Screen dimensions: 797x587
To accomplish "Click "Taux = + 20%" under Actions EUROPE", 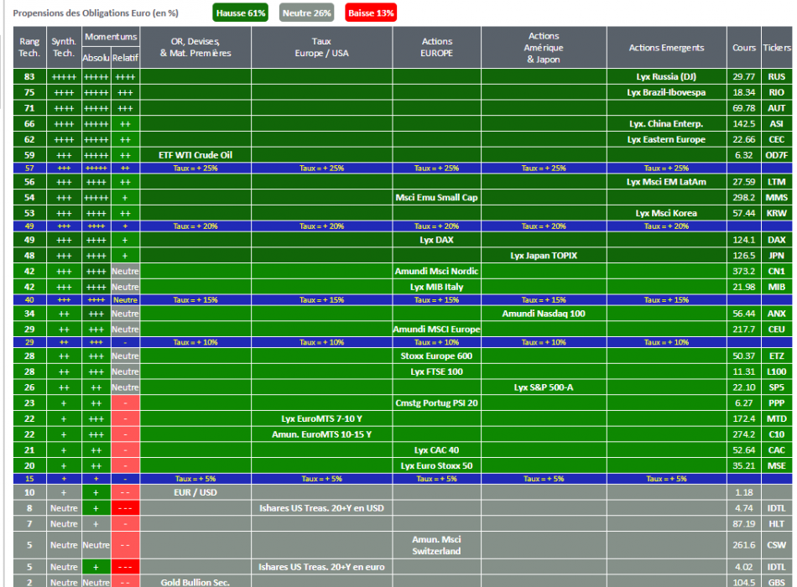I will pos(436,226).
